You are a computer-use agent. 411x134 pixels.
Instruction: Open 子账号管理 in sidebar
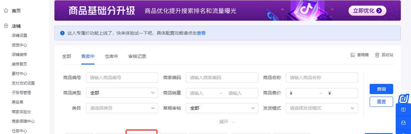21,92
